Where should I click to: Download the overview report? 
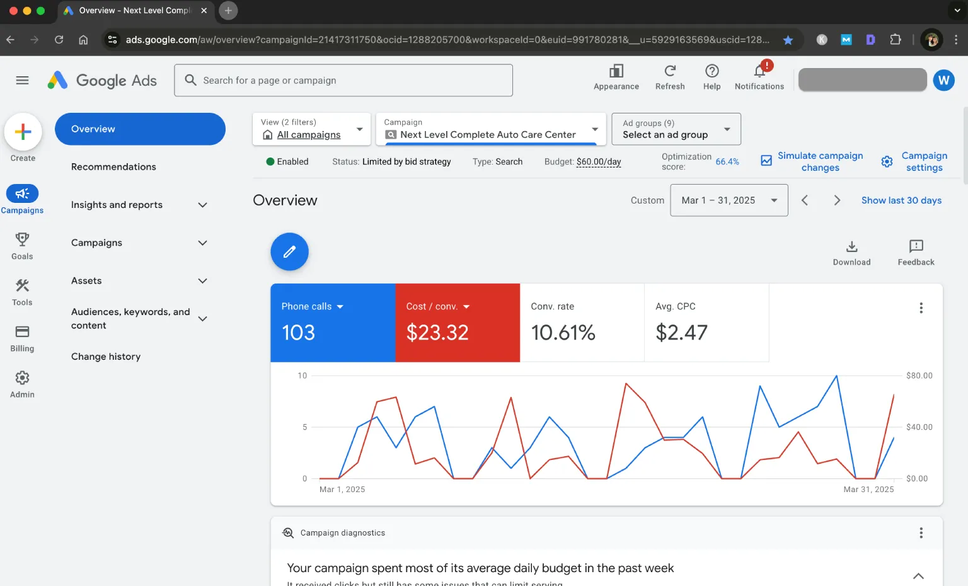851,253
